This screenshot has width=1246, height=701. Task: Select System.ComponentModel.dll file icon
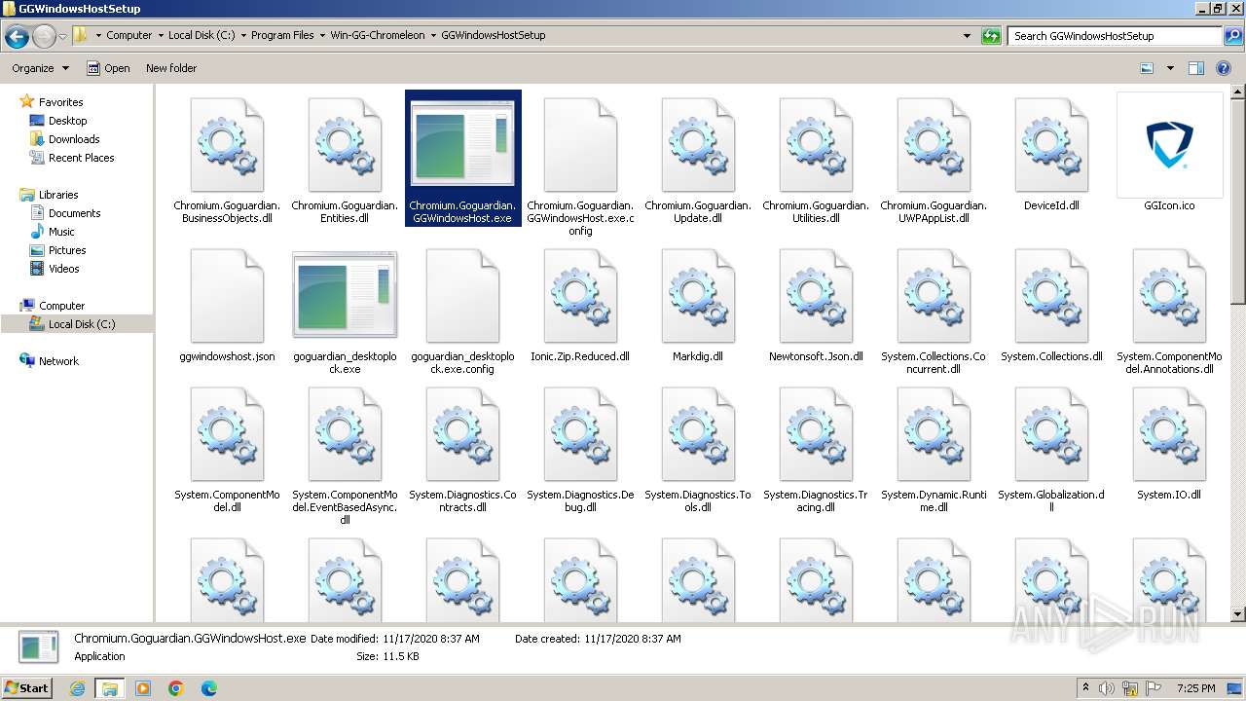click(227, 434)
